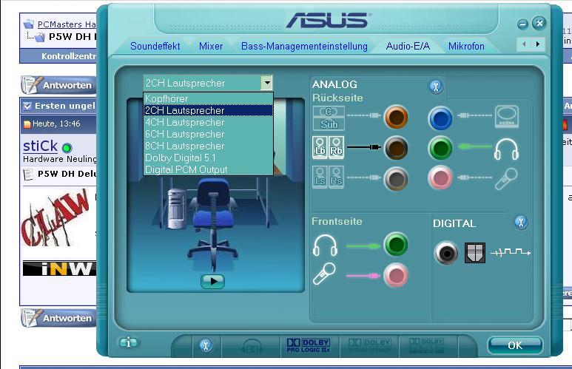Select 8CH Lautsprecher option
Image resolution: width=572 pixels, height=369 pixels.
click(x=208, y=146)
